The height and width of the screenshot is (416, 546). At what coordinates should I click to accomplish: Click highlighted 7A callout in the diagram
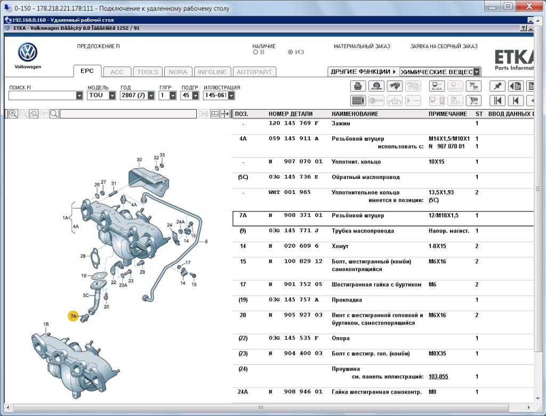[x=73, y=316]
